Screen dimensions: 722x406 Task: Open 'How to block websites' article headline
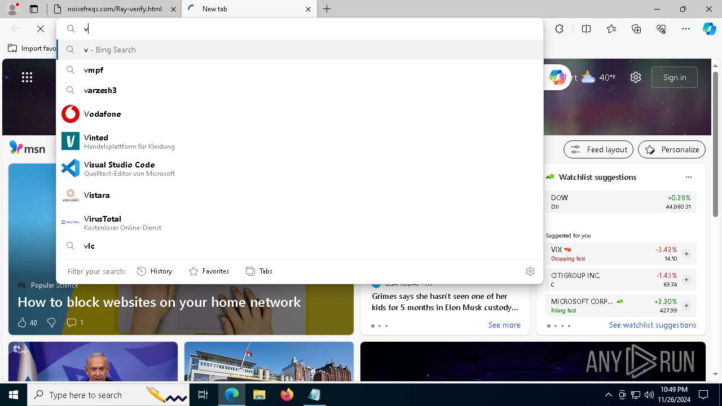tap(159, 302)
